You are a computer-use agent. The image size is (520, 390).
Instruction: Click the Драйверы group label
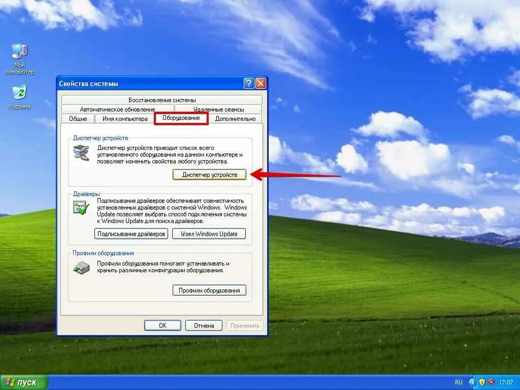point(86,194)
